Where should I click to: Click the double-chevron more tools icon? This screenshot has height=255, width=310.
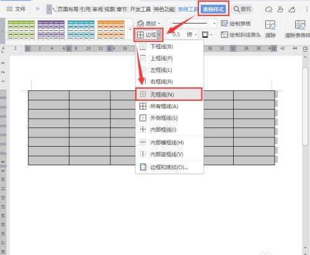pyautogui.click(x=37, y=9)
